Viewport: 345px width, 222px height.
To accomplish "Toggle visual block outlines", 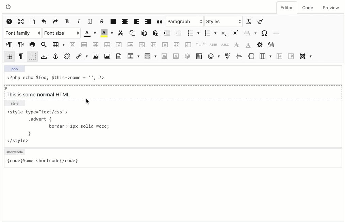I will pyautogui.click(x=32, y=57).
